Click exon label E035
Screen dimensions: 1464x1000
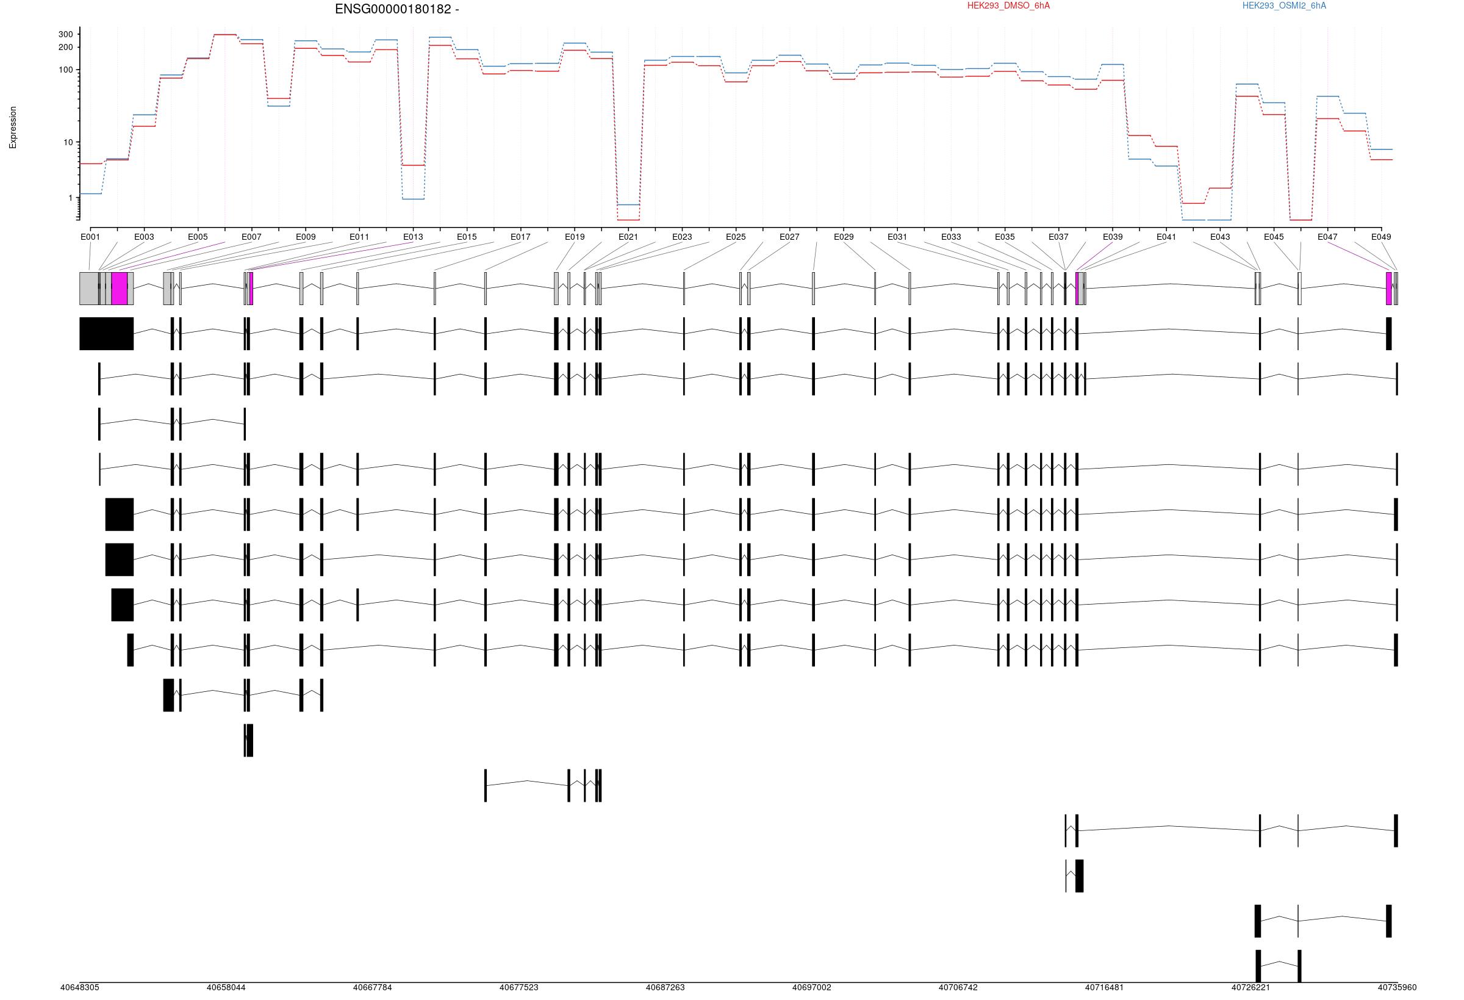1005,237
